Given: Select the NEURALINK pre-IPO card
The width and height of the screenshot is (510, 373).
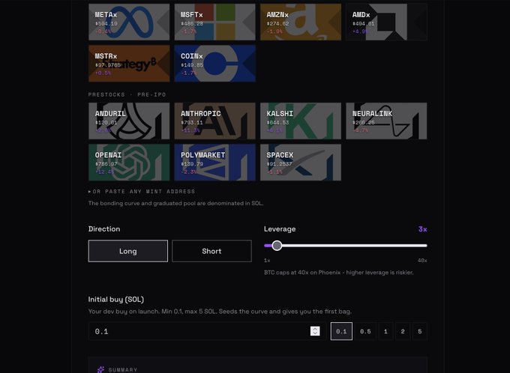Looking at the screenshot, I should [x=387, y=121].
